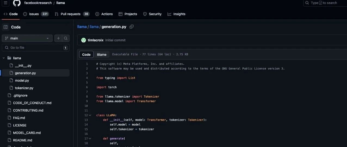Select the llama folder in the tree
This screenshot has width=347, height=147.
[17, 58]
